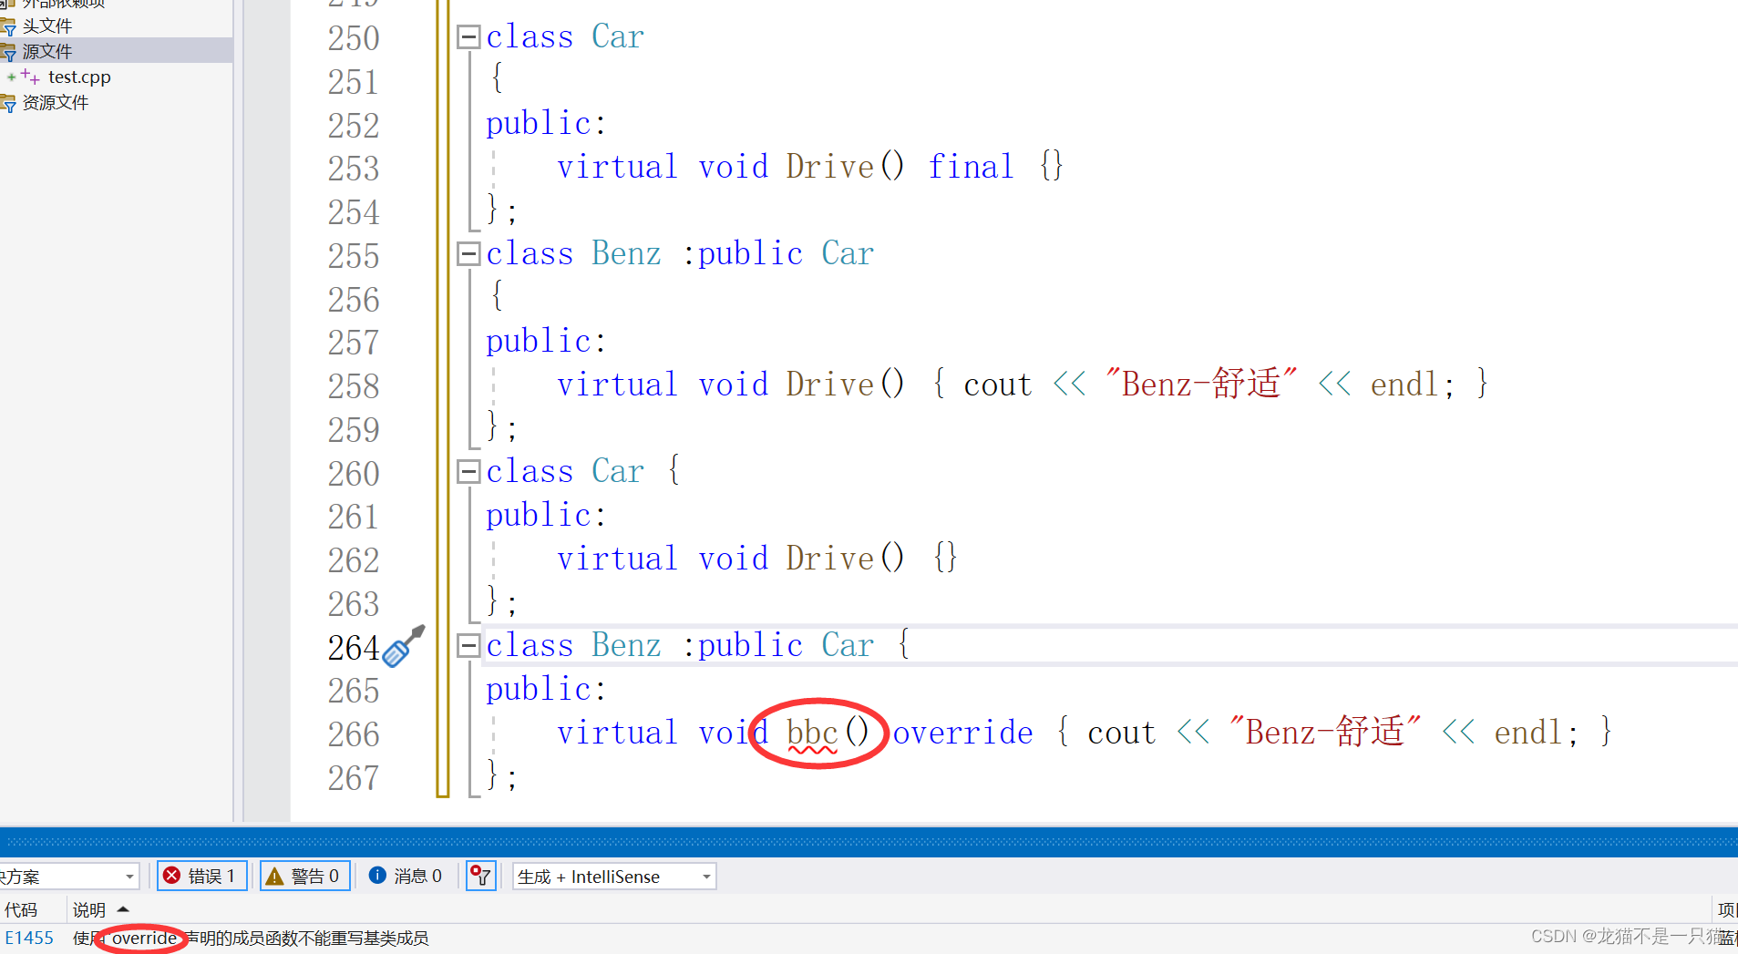Click the blue info message icon
Viewport: 1738px width, 954px height.
tap(377, 875)
